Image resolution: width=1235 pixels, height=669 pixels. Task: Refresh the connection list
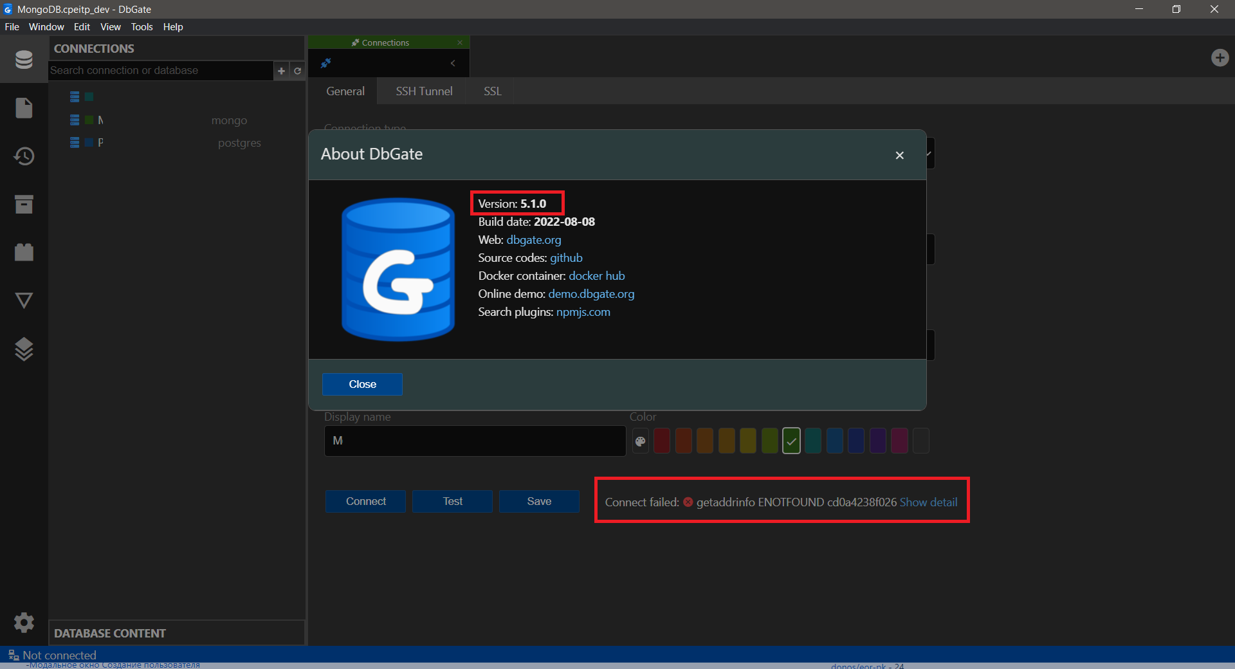click(x=297, y=71)
